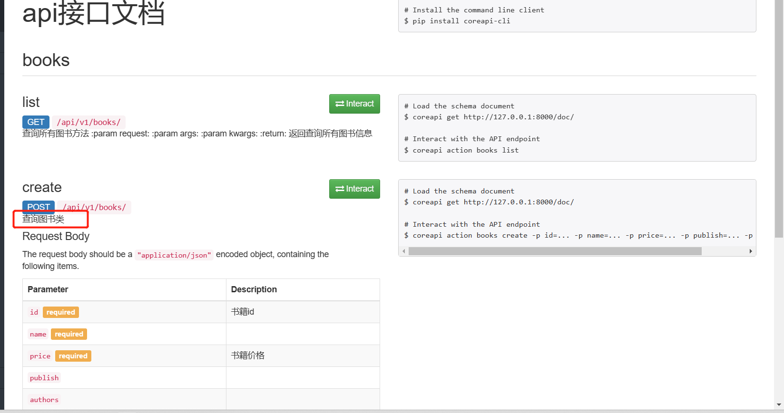The width and height of the screenshot is (784, 413).
Task: Click the left arrow of code block scrollbar
Action: click(404, 251)
